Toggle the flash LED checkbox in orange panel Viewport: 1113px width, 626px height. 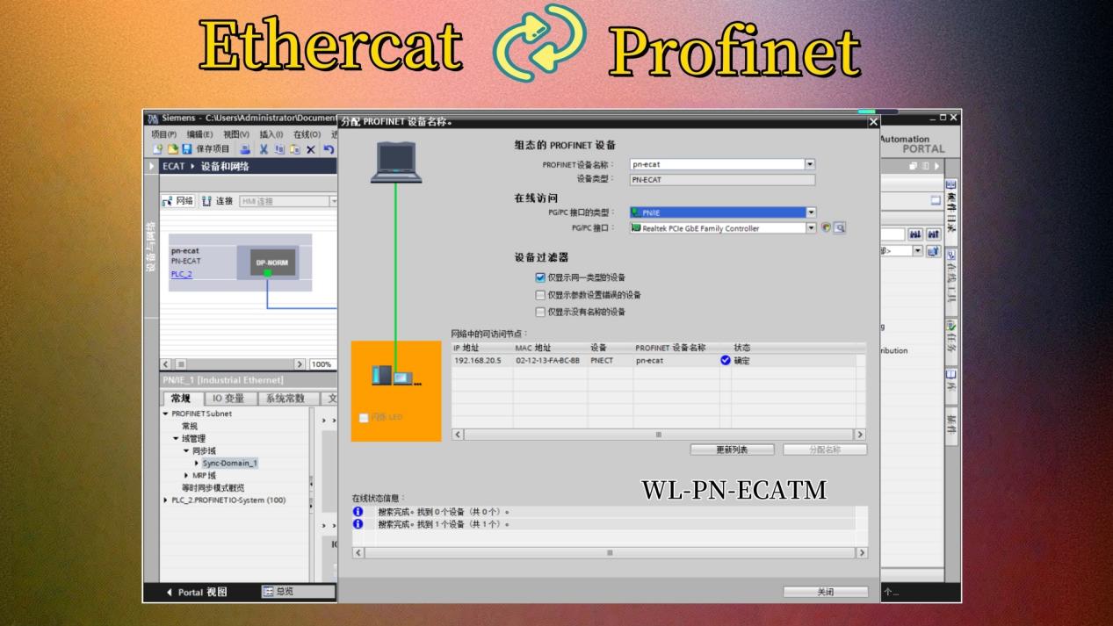(x=364, y=417)
